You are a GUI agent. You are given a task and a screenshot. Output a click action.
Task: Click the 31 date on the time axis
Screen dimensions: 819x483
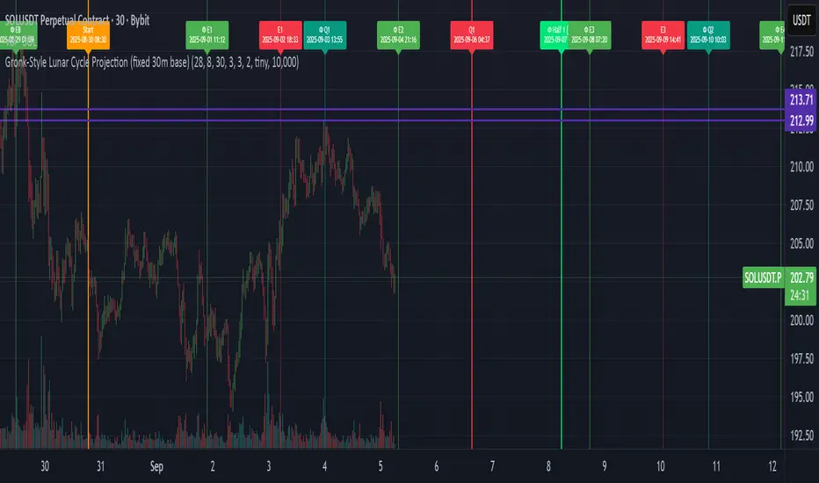click(101, 465)
